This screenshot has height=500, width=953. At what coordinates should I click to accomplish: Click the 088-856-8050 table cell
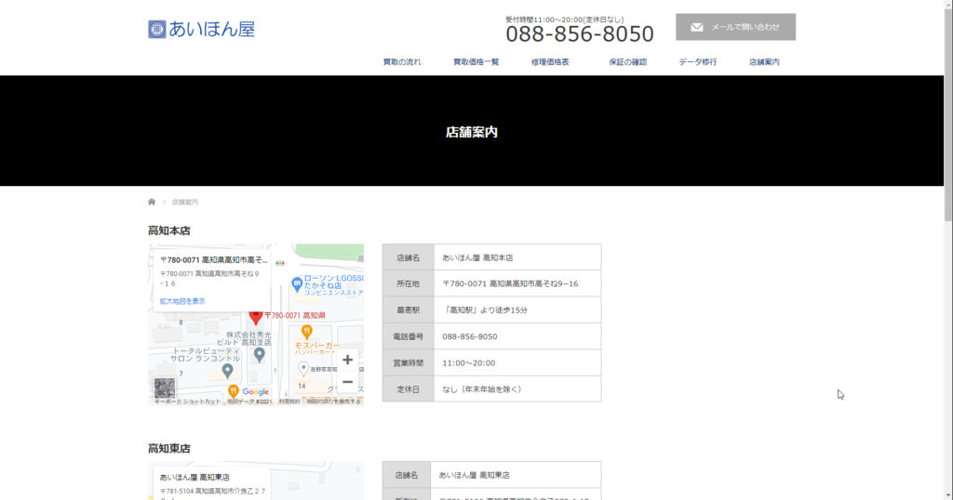pos(517,336)
